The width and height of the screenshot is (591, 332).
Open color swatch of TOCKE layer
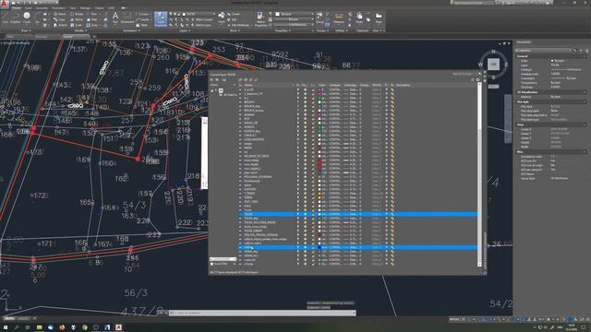tap(320, 214)
